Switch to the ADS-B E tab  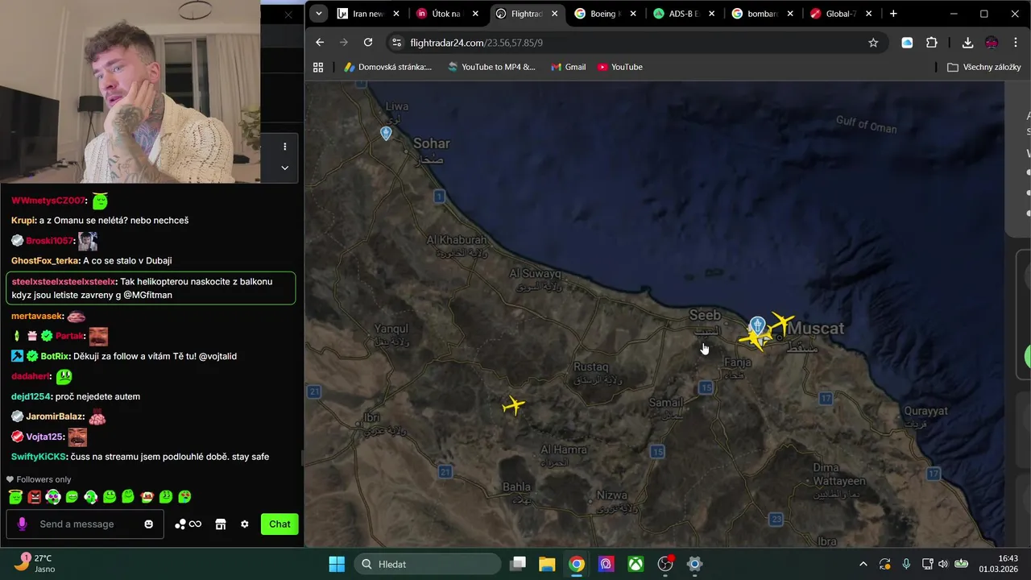(x=683, y=14)
